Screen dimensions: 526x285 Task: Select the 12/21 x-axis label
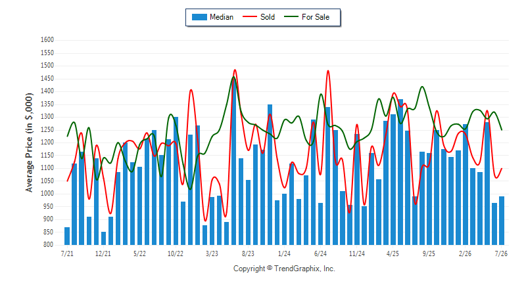pos(103,253)
